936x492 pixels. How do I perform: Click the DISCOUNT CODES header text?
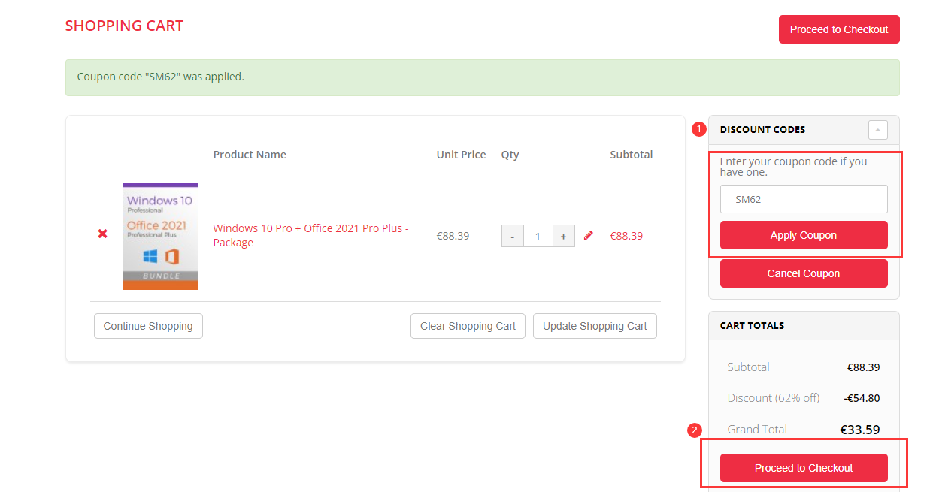762,129
